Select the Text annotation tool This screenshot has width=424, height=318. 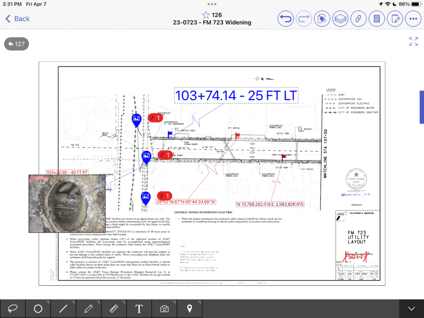pos(139,308)
